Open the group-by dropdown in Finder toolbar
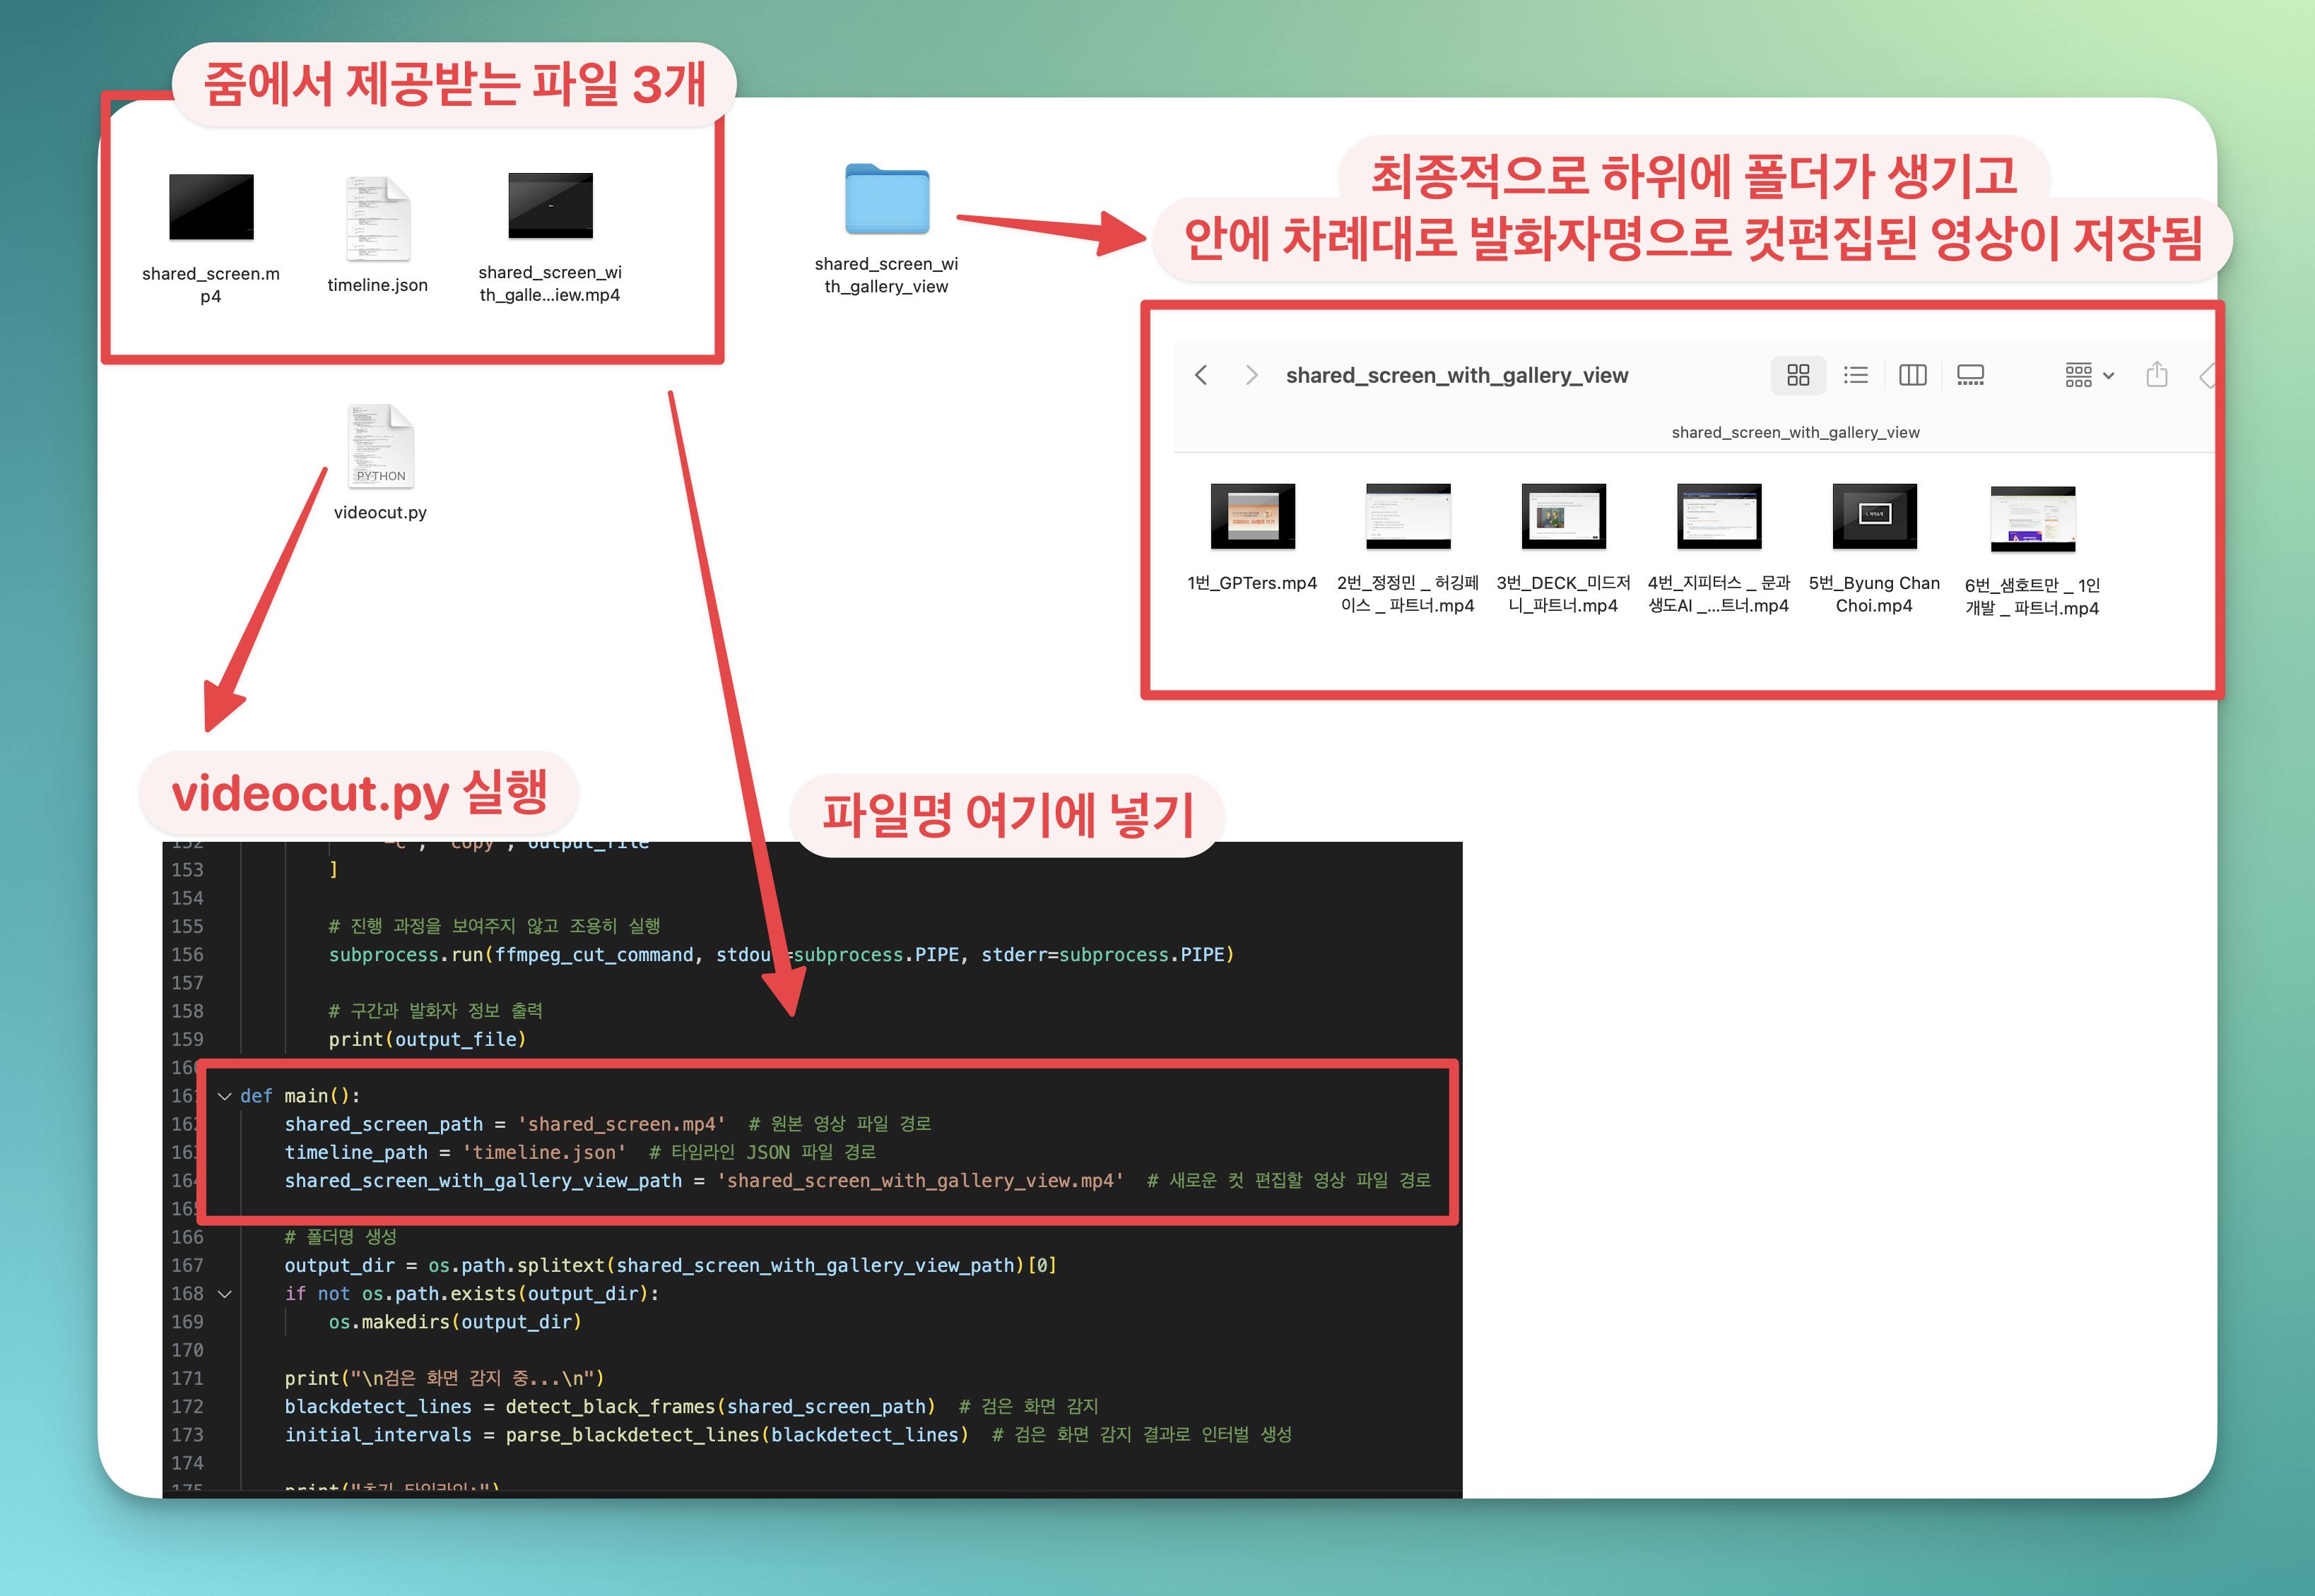Viewport: 2315px width, 1596px height. (x=2089, y=375)
